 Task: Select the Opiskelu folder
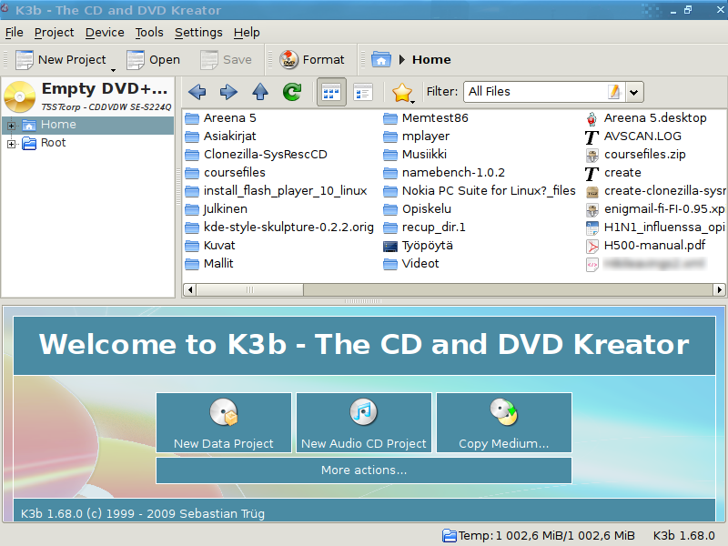click(x=418, y=209)
